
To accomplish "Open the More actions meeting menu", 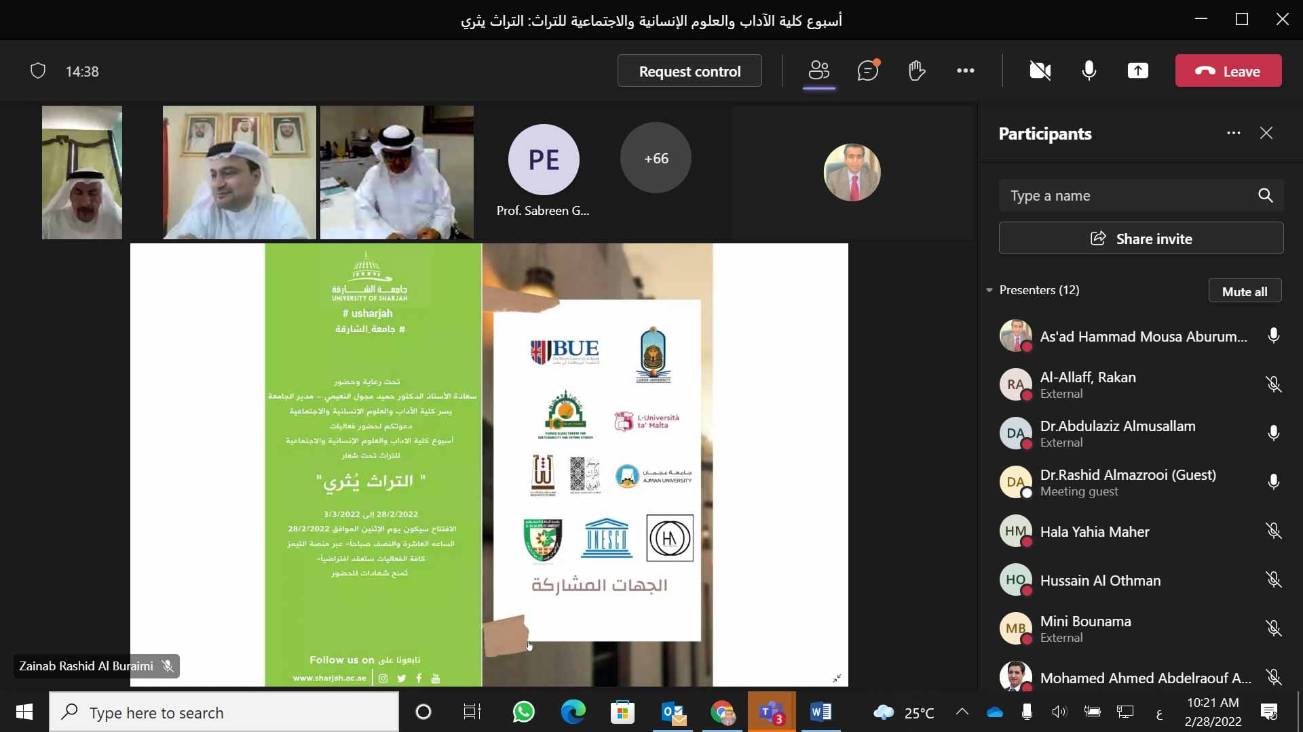I will pos(965,70).
